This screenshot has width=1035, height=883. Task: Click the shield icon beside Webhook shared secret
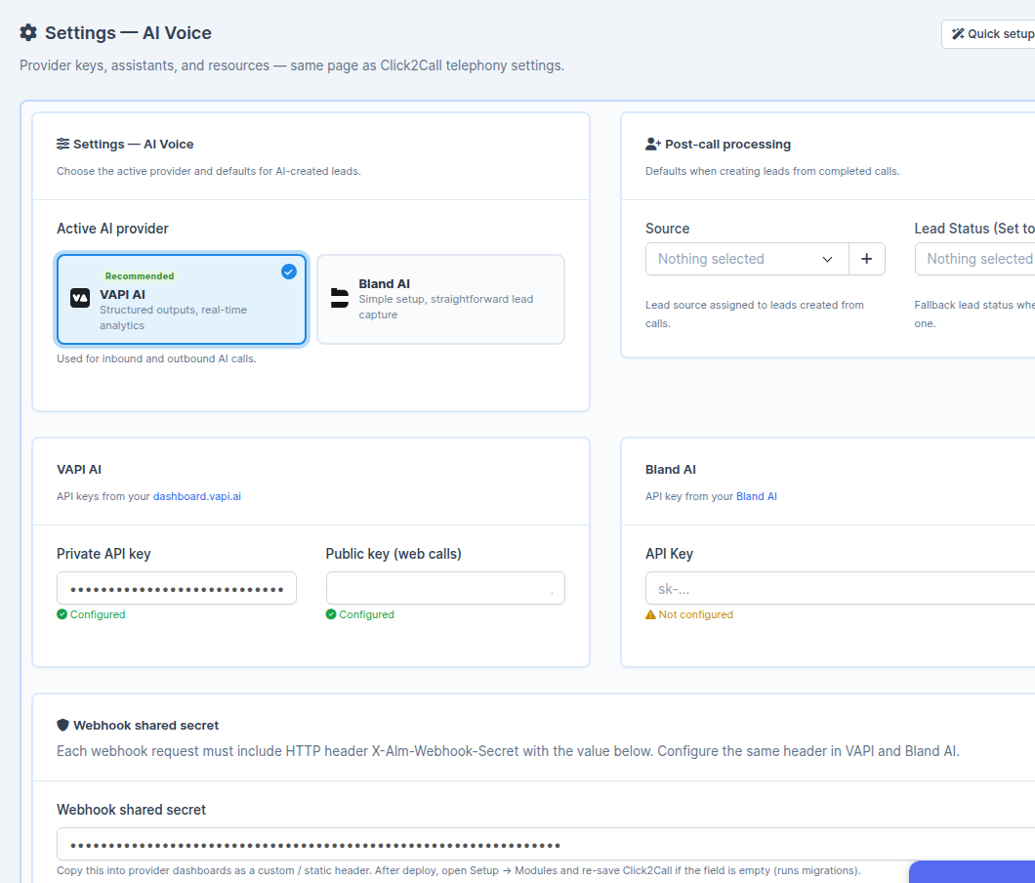tap(62, 725)
